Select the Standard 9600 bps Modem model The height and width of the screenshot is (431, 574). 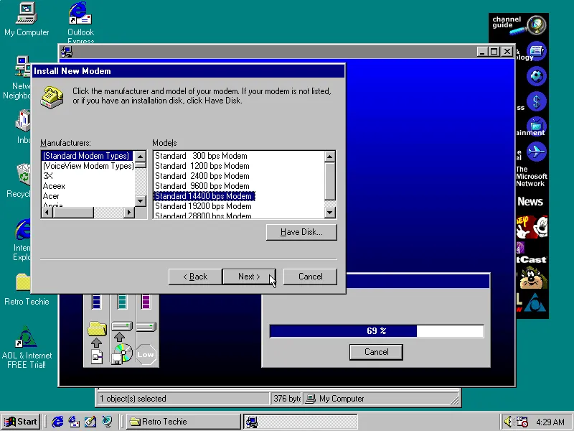click(202, 185)
